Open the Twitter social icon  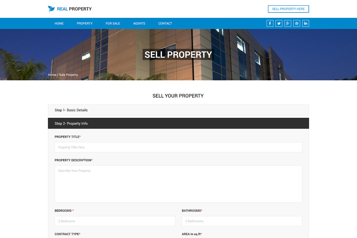point(279,24)
